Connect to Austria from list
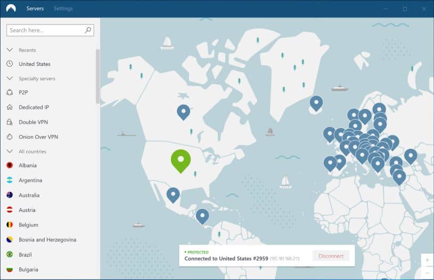Image resolution: width=434 pixels, height=280 pixels. [x=27, y=210]
